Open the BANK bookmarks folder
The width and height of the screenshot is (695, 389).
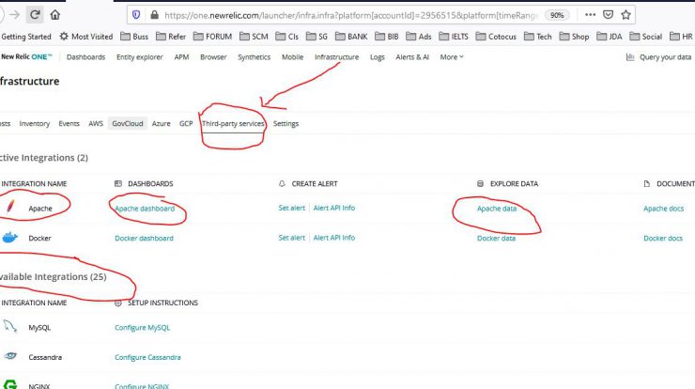351,37
